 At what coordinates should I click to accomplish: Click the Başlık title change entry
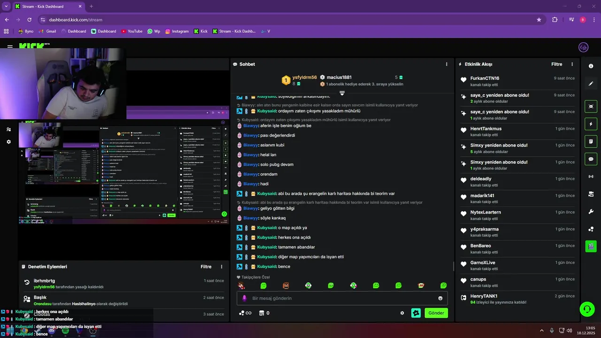(x=123, y=300)
